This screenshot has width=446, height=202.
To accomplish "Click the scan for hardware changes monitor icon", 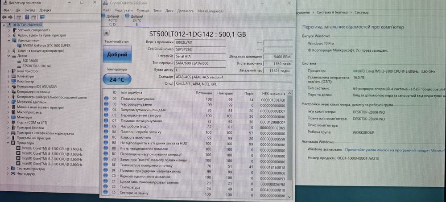I will tap(42, 17).
